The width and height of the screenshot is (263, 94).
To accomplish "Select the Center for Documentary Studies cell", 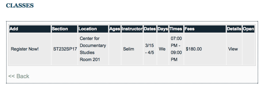I will 93,49.
